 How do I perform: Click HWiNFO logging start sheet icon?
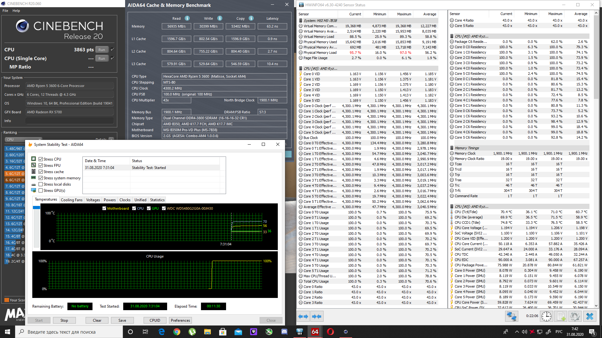click(x=561, y=316)
